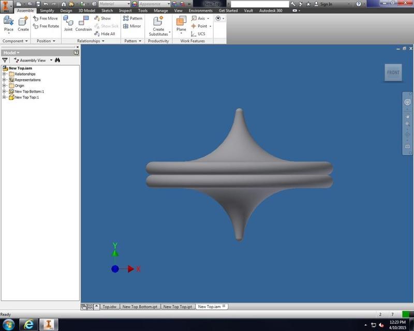The image size is (414, 331).
Task: Expand the New Top Bottom:1 component
Action: 4,92
